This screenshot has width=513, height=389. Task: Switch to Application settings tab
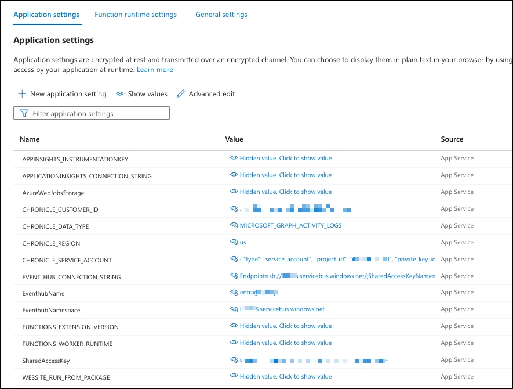point(46,15)
